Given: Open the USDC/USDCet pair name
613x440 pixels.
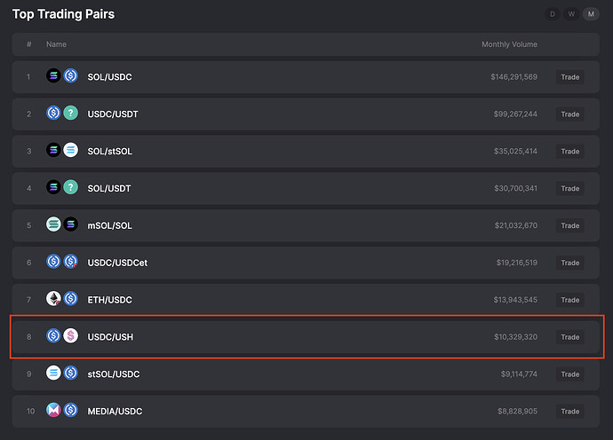Looking at the screenshot, I should pyautogui.click(x=117, y=263).
